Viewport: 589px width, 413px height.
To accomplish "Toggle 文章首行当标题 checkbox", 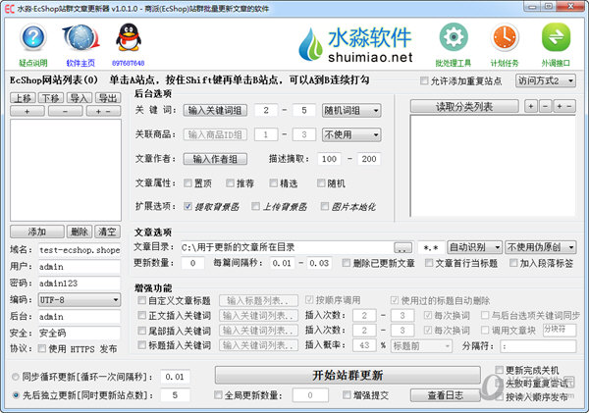I will (429, 263).
